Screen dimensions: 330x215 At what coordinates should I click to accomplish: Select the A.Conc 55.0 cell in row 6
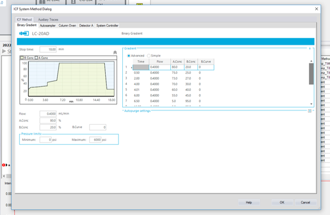177,96
